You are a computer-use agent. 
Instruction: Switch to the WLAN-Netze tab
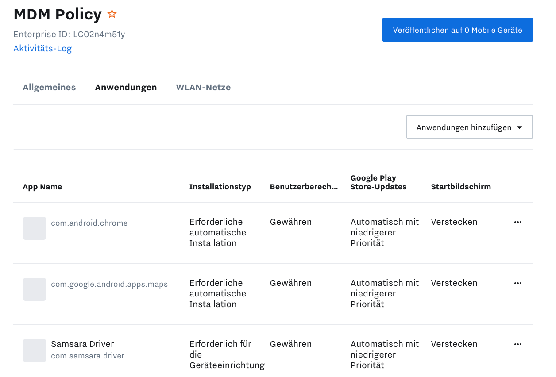(203, 88)
